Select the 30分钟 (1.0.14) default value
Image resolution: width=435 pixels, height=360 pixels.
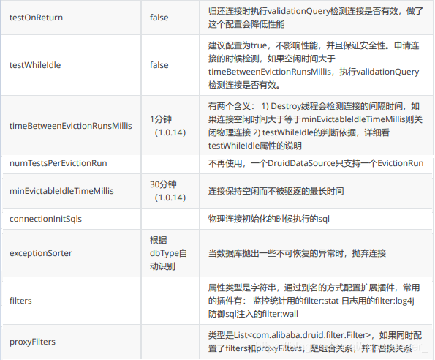click(x=168, y=191)
